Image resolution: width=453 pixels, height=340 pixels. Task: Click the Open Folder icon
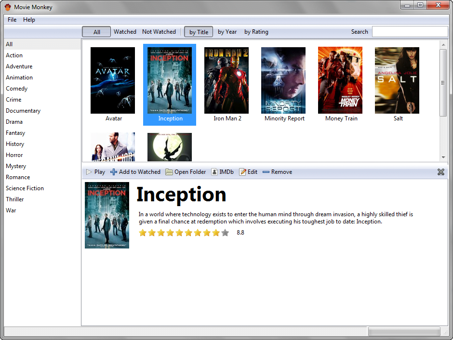(169, 172)
